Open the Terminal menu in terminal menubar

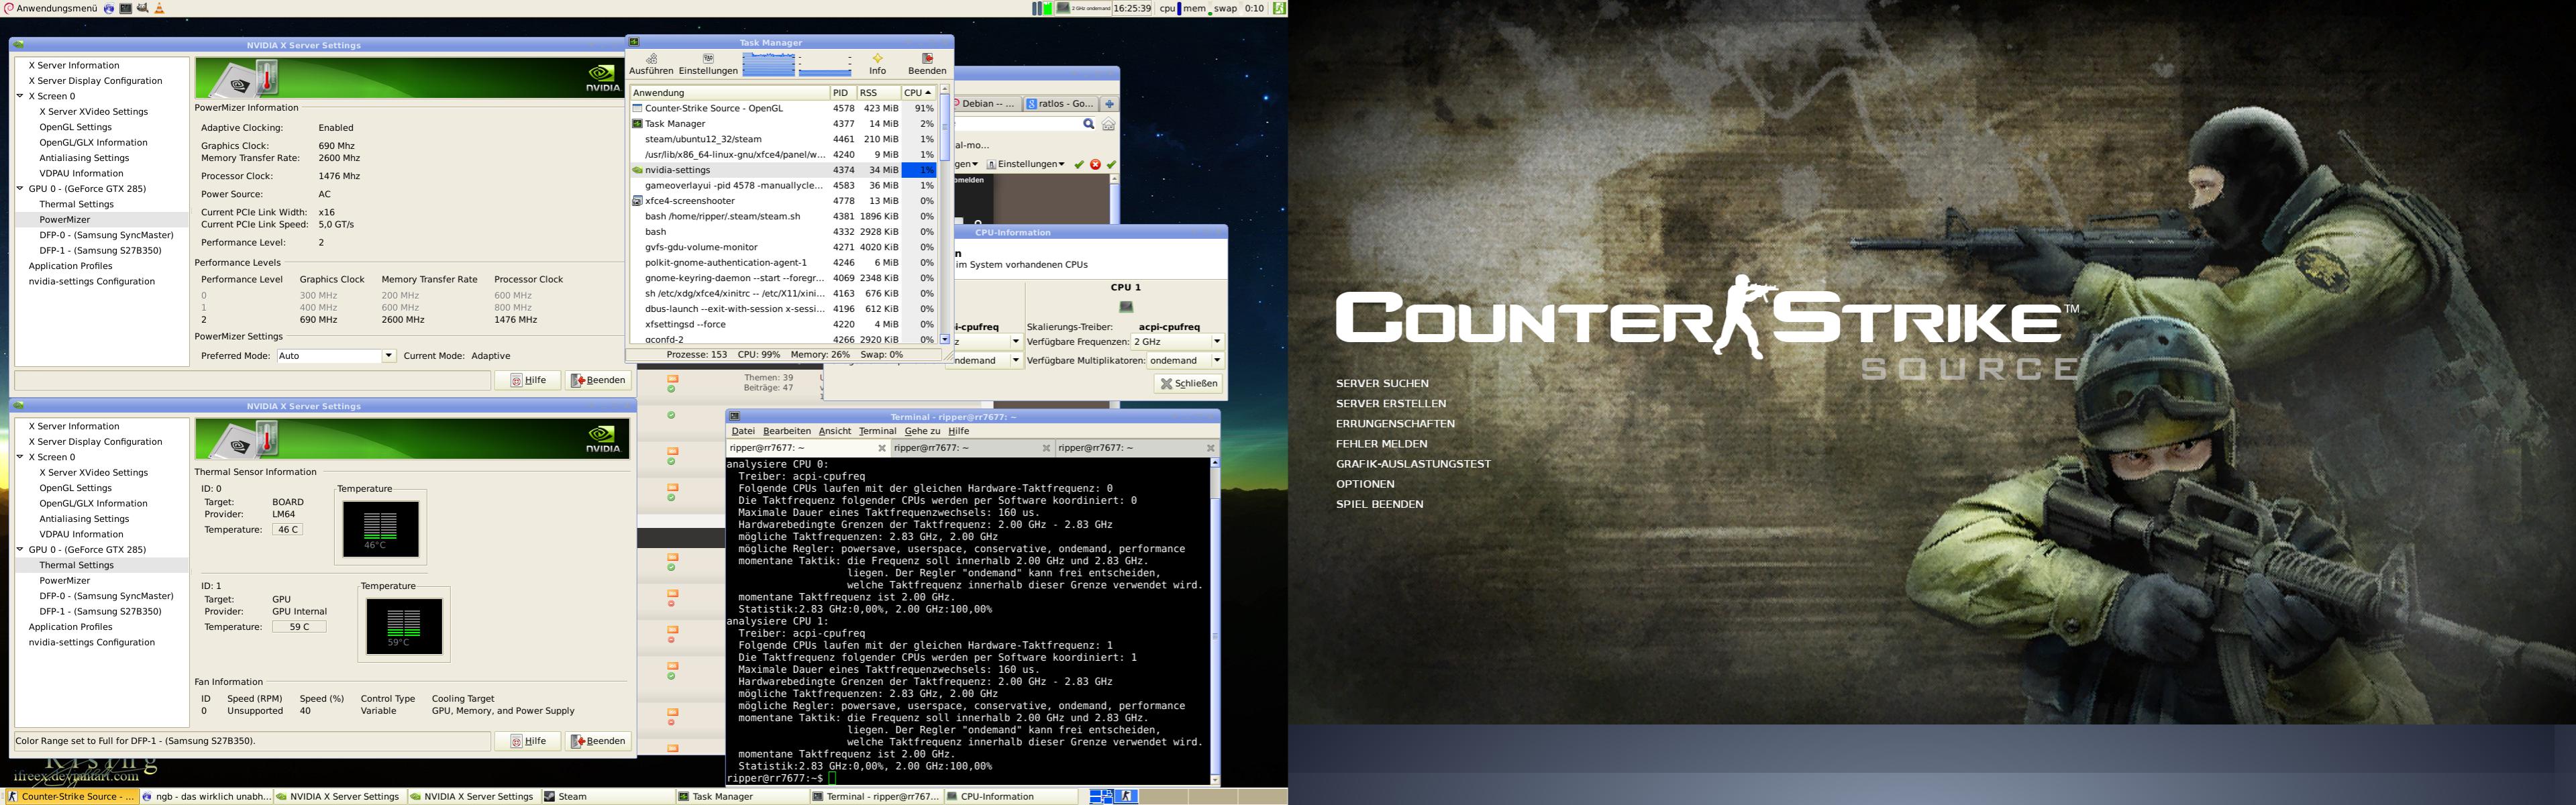878,431
